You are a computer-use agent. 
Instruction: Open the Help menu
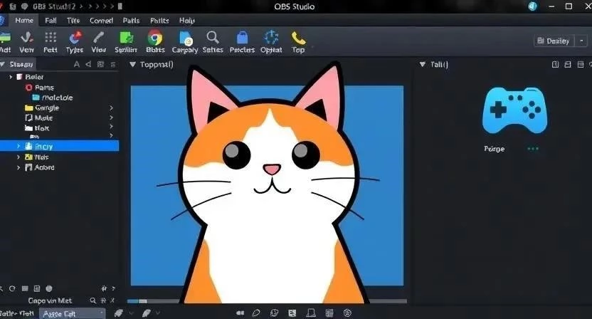tap(186, 21)
